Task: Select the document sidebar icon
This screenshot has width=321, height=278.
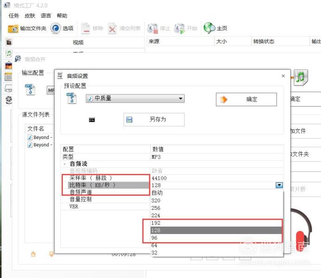Action: pos(9,77)
